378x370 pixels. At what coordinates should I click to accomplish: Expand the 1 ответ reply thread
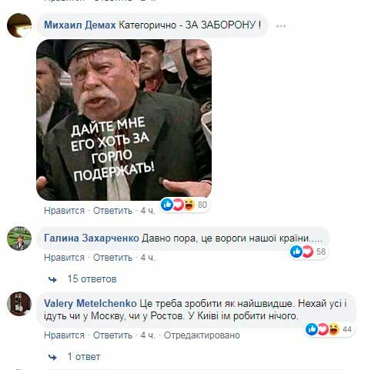[84, 357]
